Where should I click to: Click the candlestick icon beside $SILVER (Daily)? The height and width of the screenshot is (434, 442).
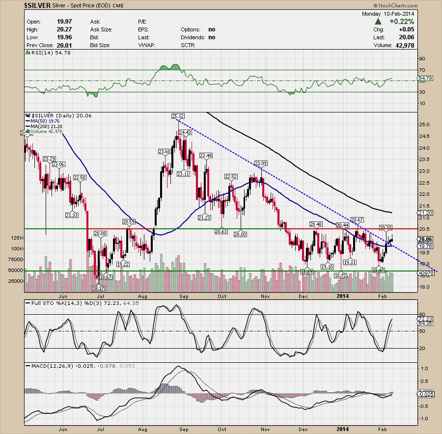click(27, 115)
